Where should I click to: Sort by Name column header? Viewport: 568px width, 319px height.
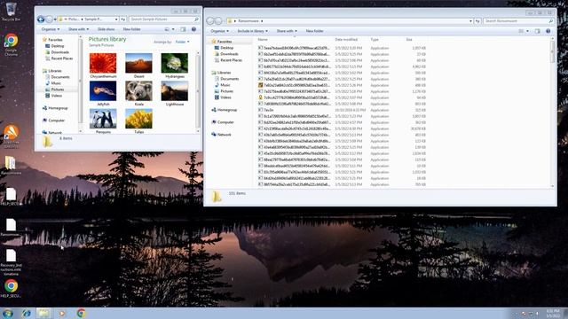point(263,39)
